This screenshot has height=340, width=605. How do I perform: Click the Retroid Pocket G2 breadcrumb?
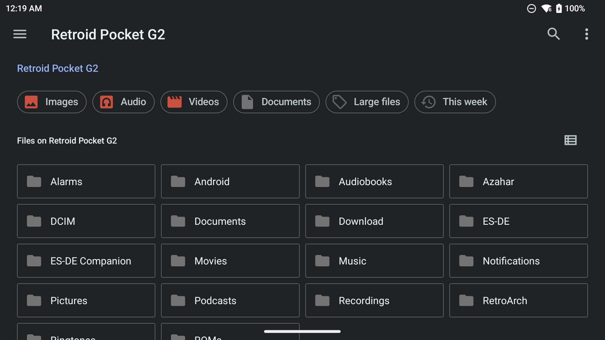point(58,68)
